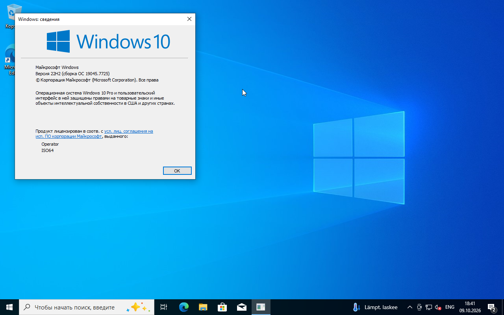504x315 pixels.
Task: Switch the ENG input language indicator
Action: click(450, 307)
